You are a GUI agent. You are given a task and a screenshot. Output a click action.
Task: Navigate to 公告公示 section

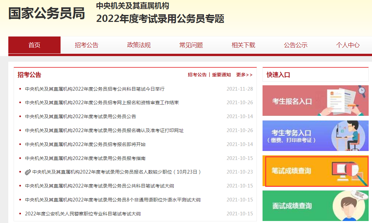point(295,45)
